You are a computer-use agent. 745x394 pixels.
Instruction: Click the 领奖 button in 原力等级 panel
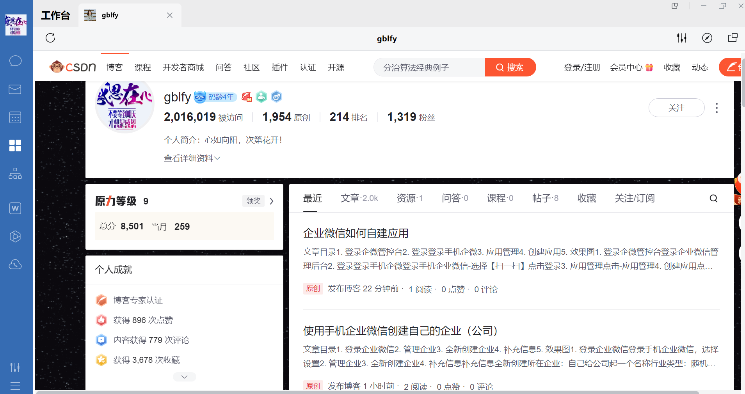tap(253, 201)
